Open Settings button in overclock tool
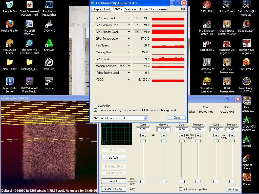The width and height of the screenshot is (259, 194). [x=233, y=189]
